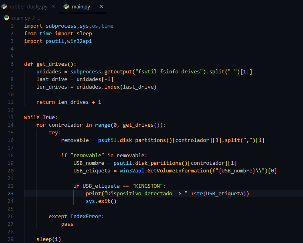Screen dimensions: 303x243
Task: Click line number 13 in the gutter
Action: click(10, 117)
